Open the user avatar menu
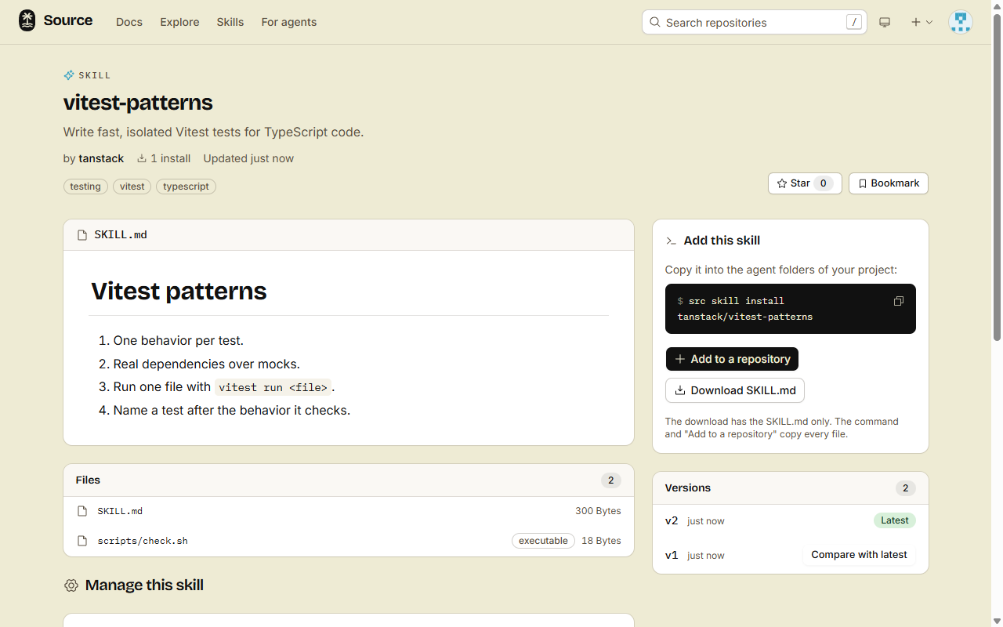 pyautogui.click(x=960, y=22)
